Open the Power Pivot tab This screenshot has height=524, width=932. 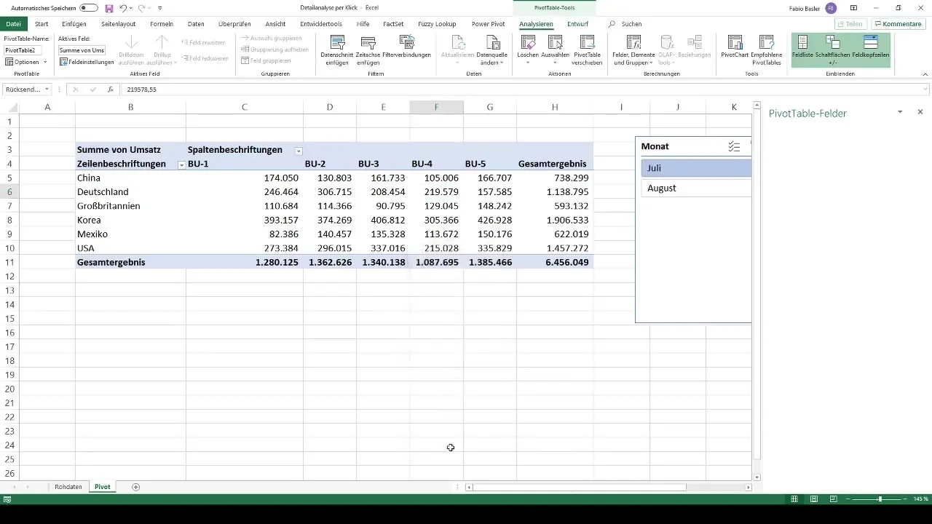pos(488,24)
